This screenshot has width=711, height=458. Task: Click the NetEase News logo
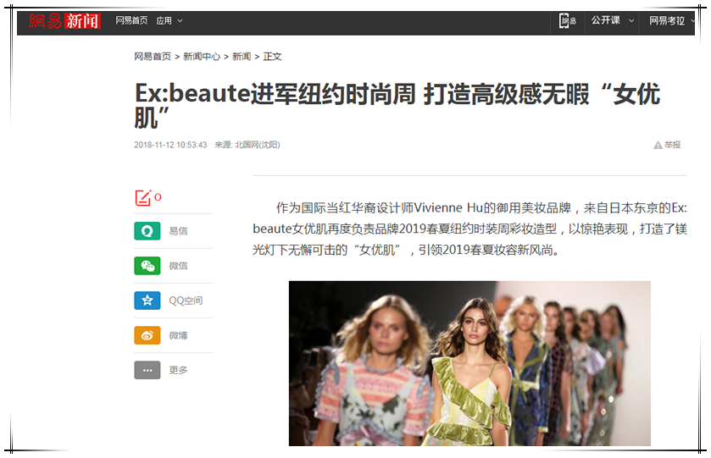click(x=64, y=21)
